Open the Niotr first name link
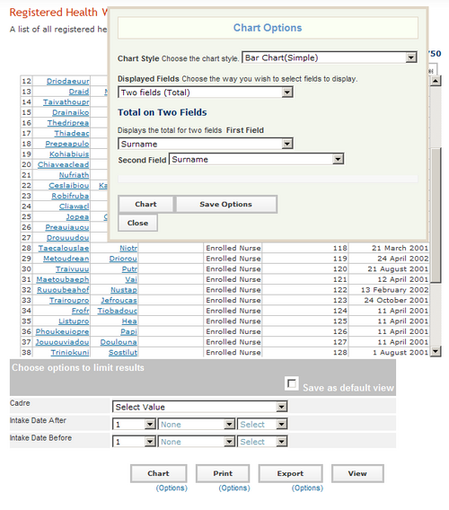 (128, 248)
